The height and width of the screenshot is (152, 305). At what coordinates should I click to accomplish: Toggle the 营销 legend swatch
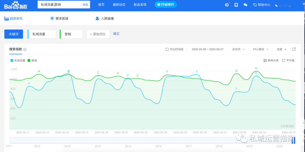pos(29,61)
